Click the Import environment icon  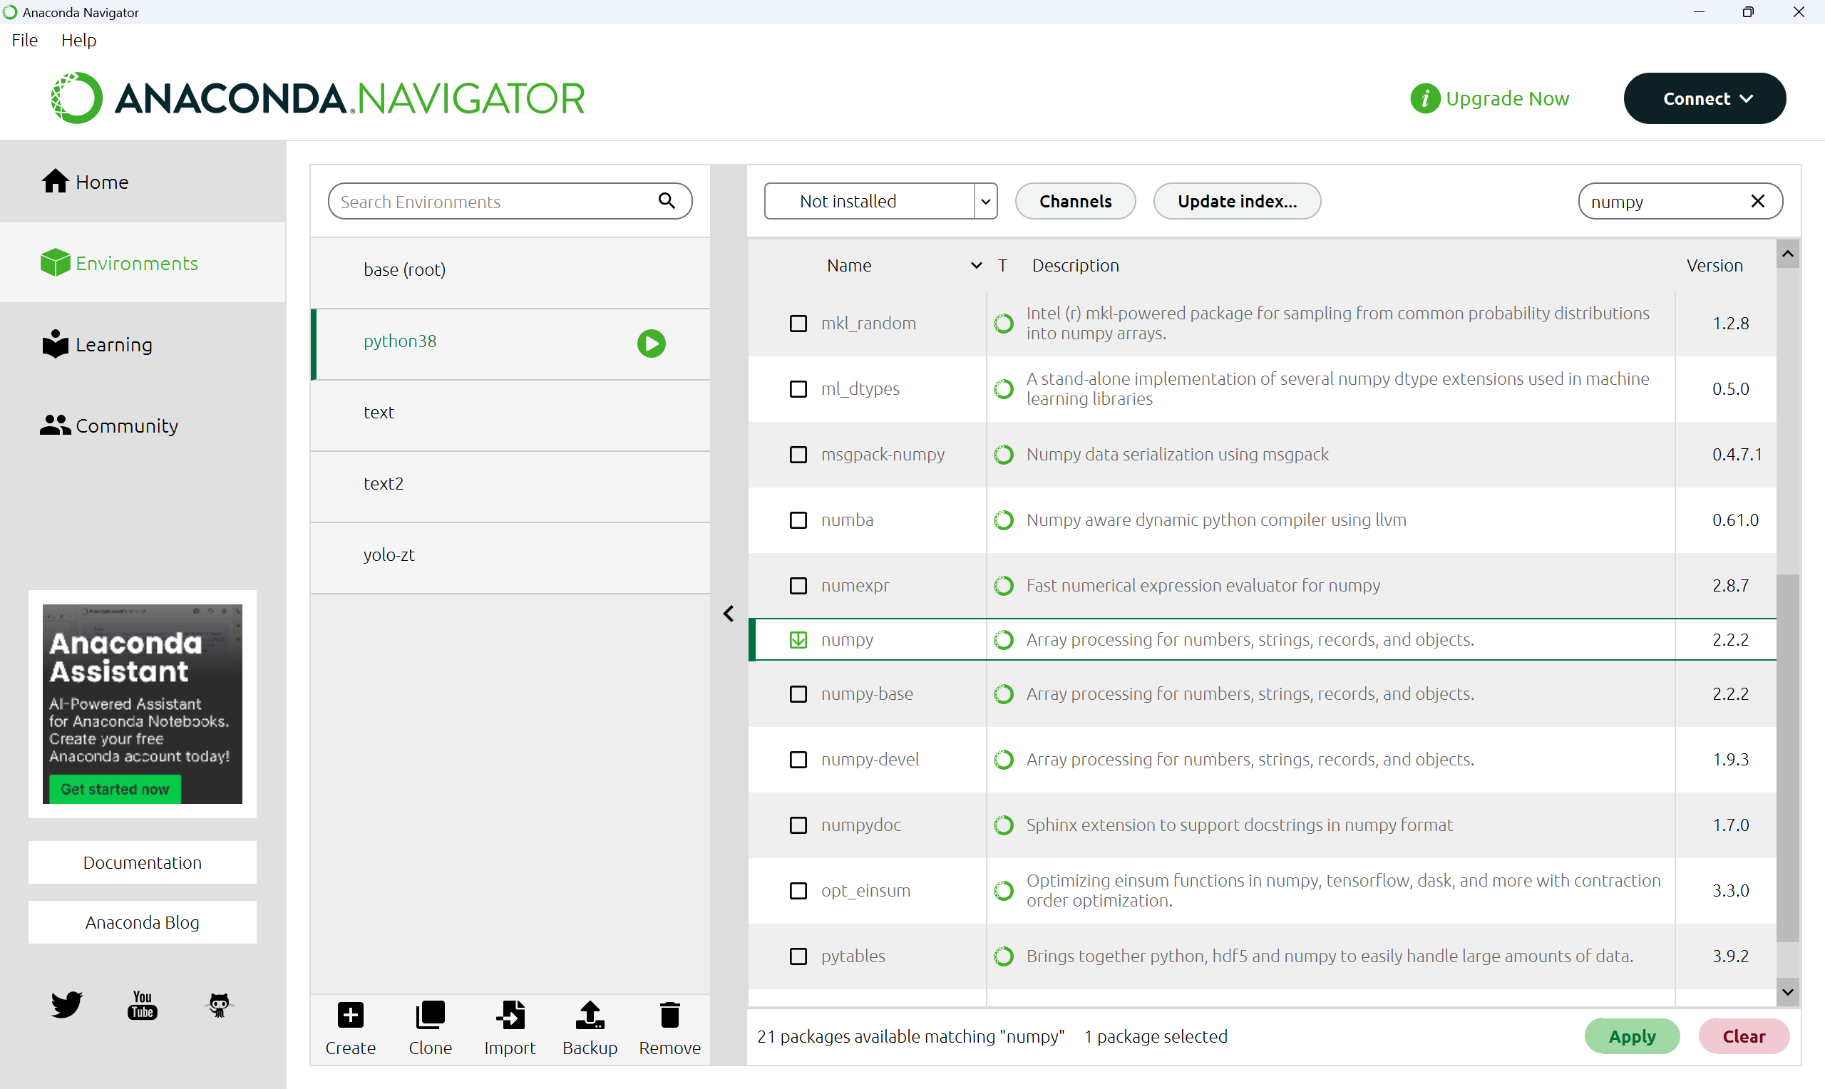coord(510,1015)
